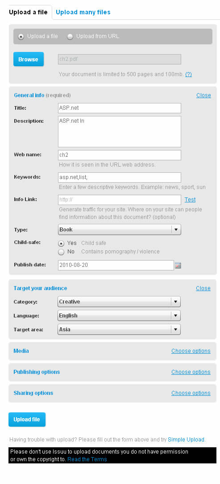Click the Browse button
Image resolution: width=220 pixels, height=484 pixels.
(28, 59)
